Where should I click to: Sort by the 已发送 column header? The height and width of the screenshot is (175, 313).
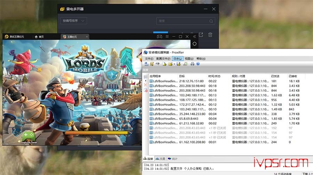point(279,76)
